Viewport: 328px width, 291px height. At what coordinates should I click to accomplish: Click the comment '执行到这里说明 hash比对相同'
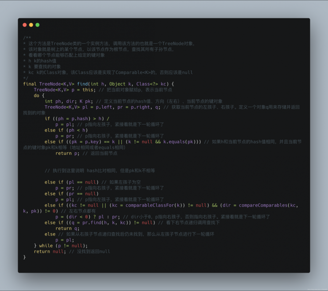click(100, 170)
